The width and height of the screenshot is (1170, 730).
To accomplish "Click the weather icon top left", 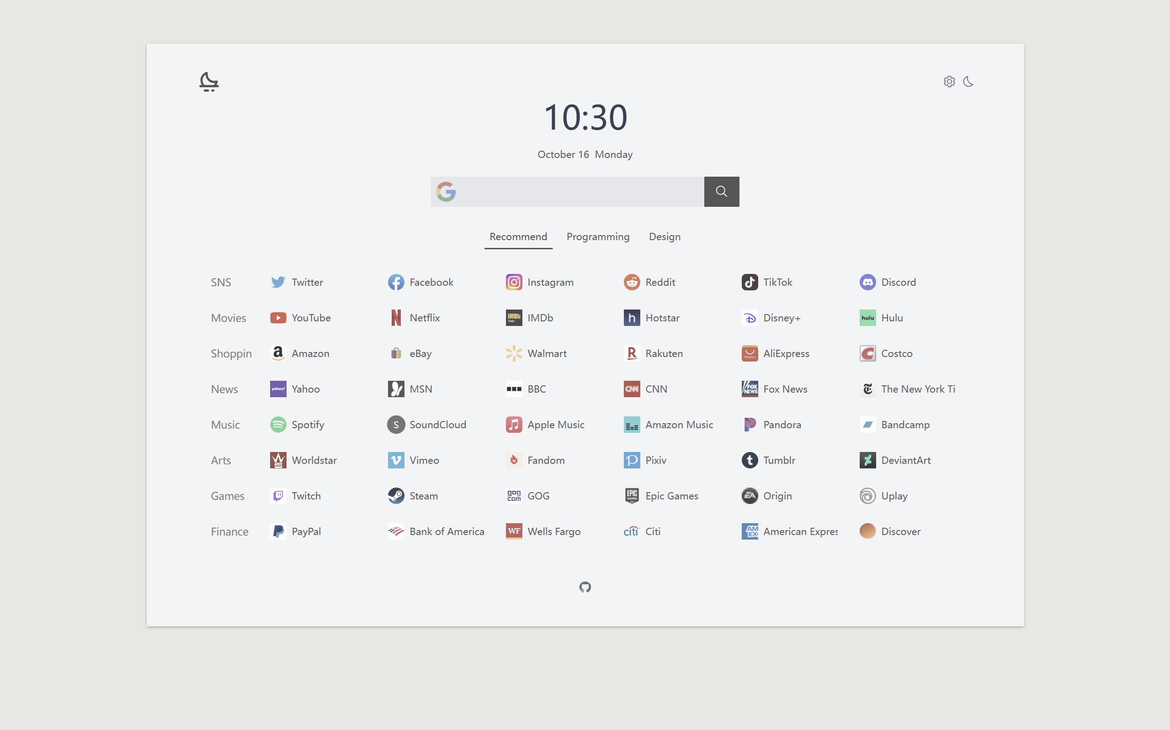I will click(209, 82).
